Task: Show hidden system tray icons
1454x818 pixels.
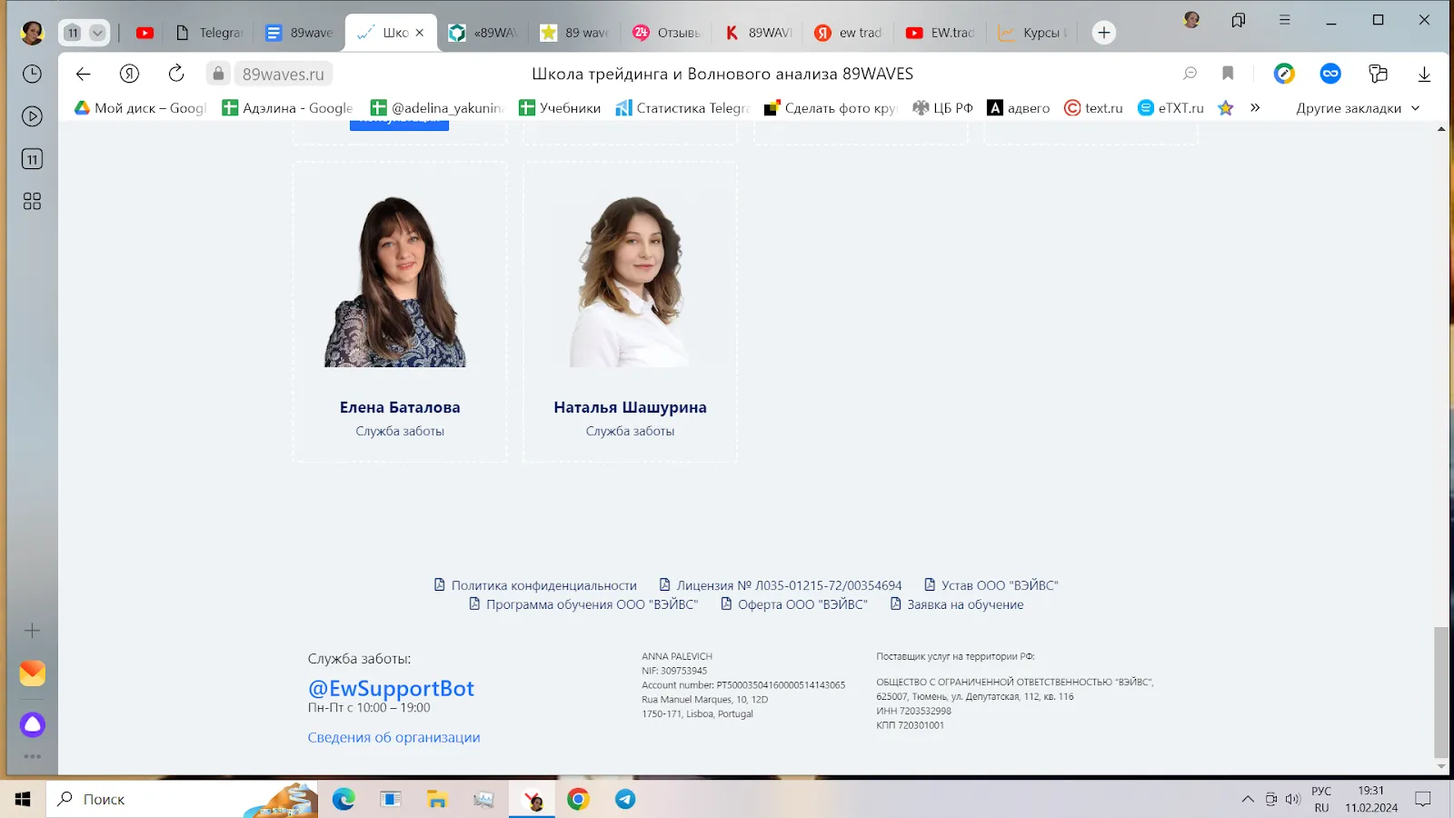Action: 1248,799
